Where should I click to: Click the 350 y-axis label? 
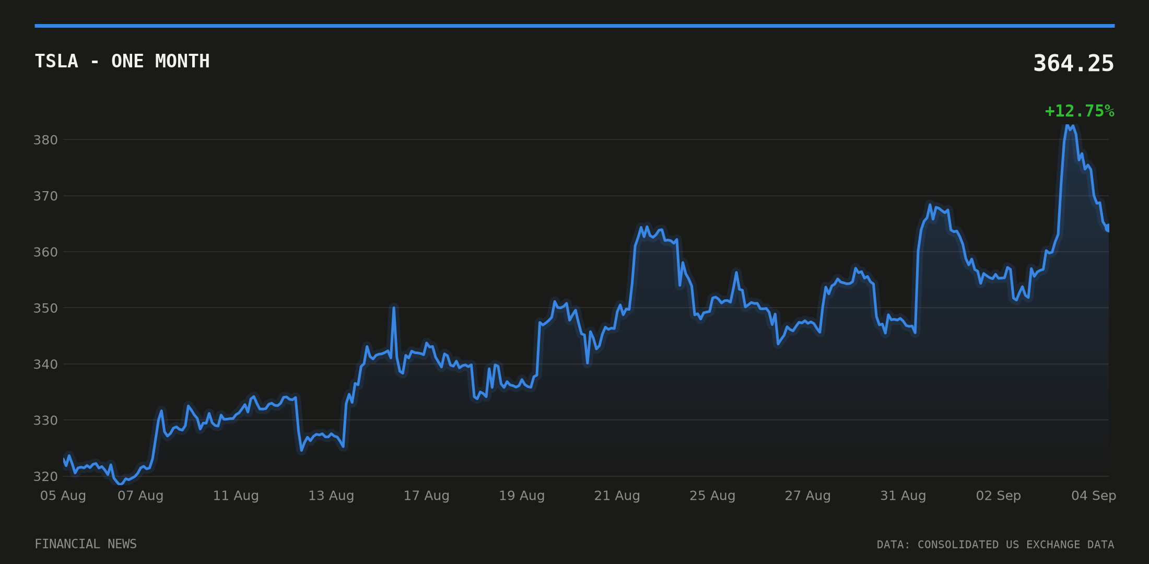pyautogui.click(x=45, y=308)
